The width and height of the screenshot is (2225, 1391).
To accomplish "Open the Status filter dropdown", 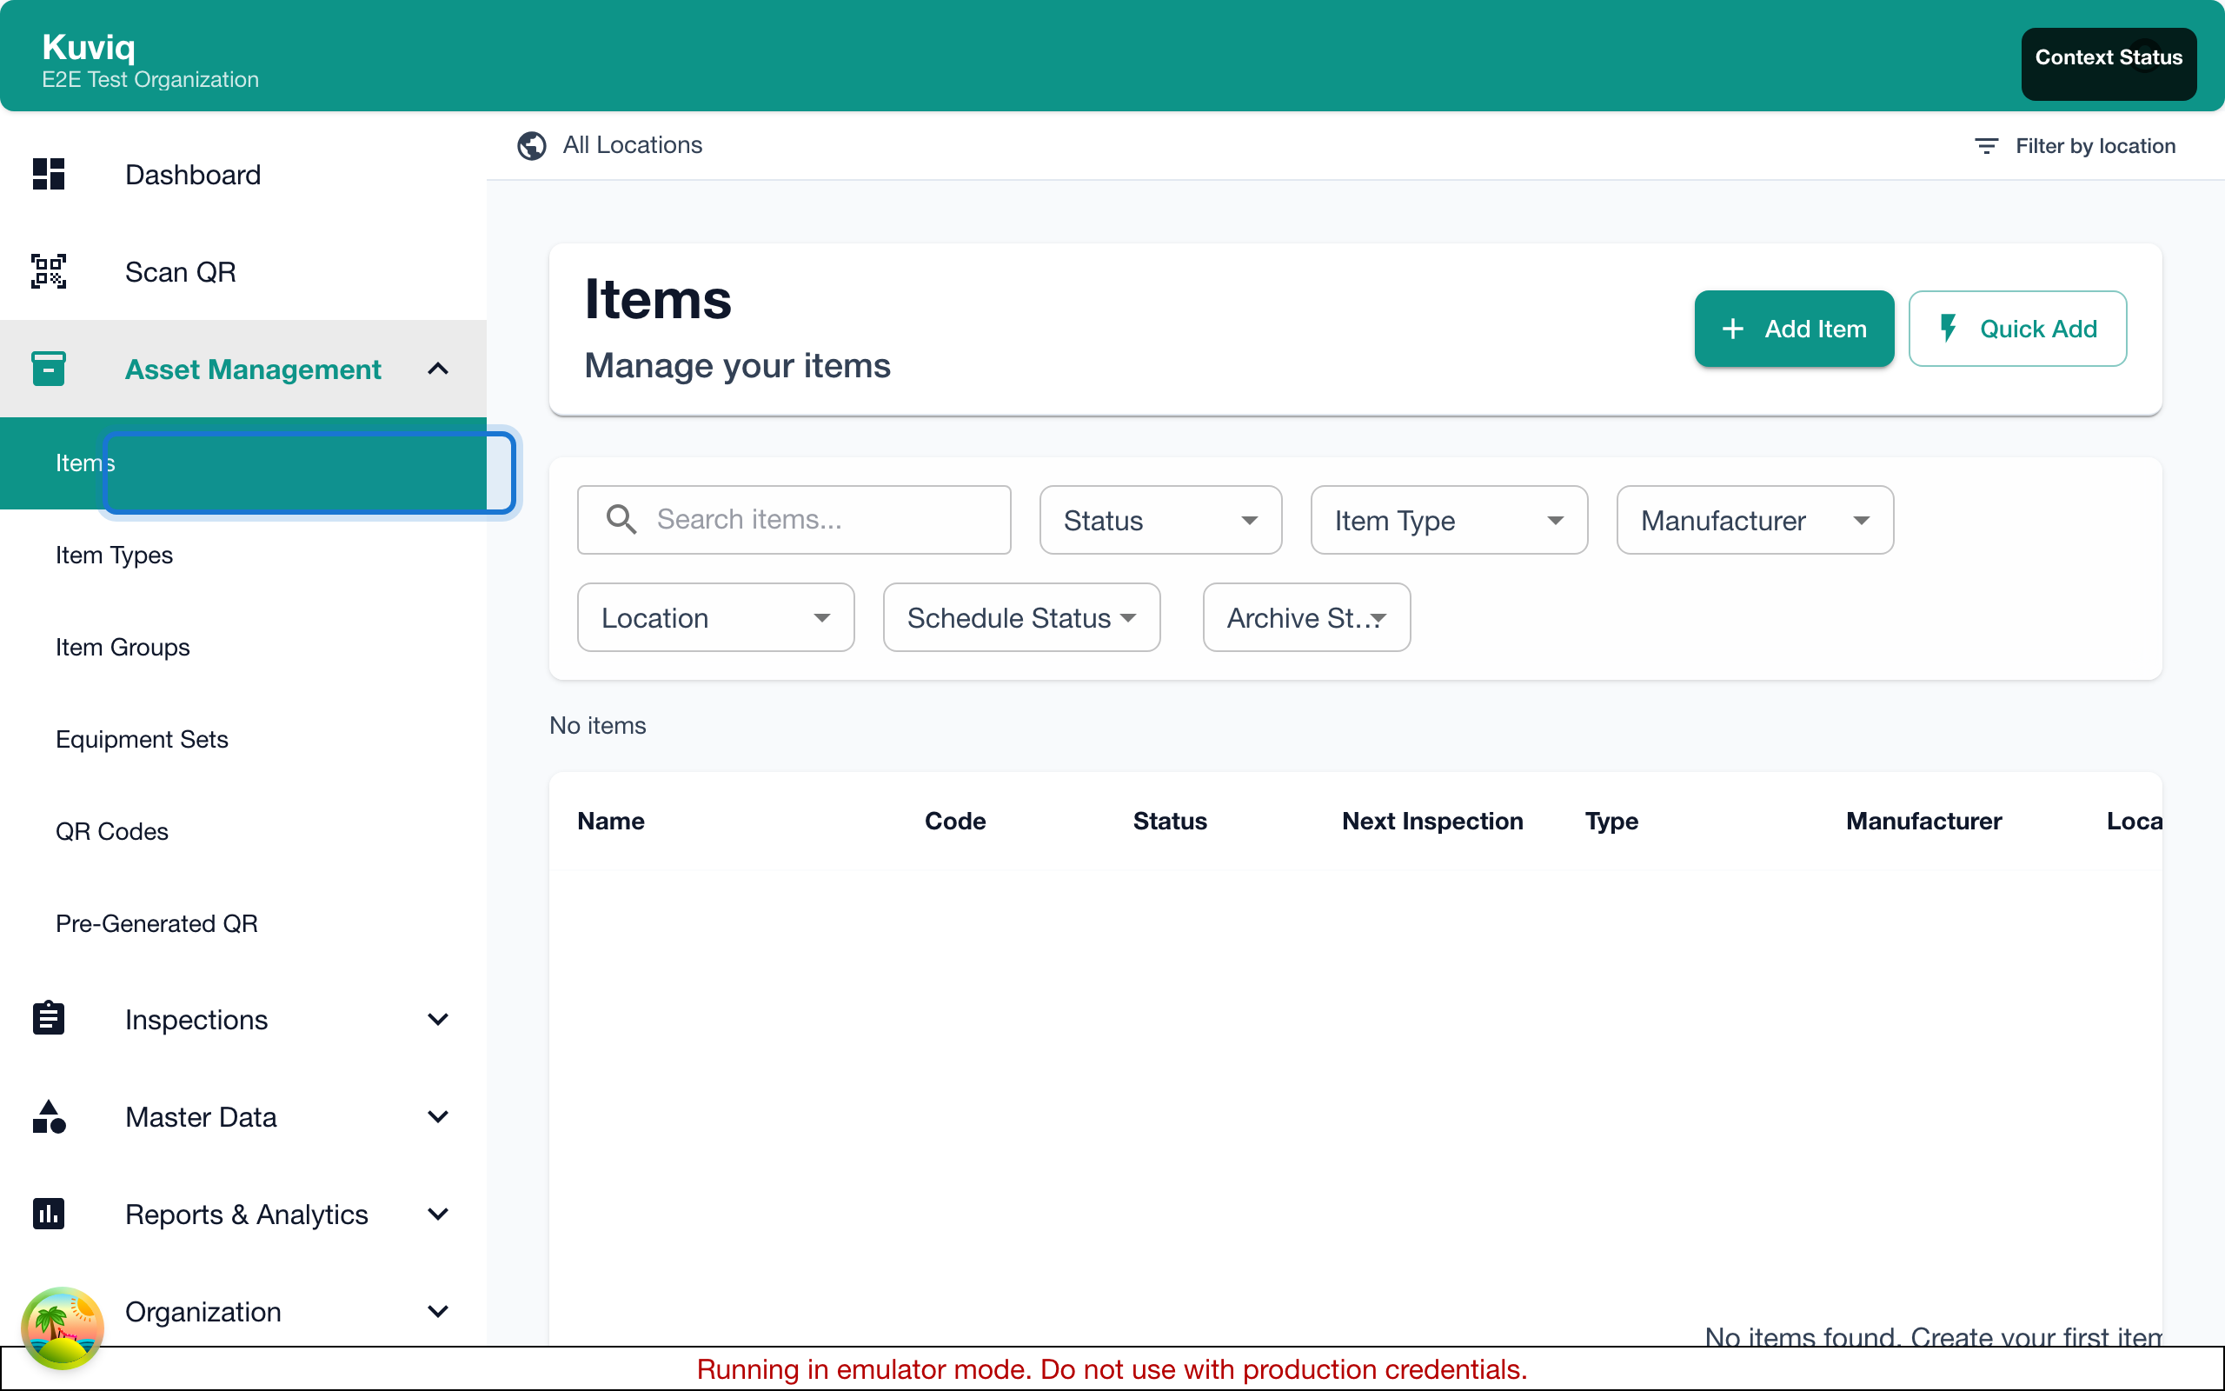I will coord(1160,520).
